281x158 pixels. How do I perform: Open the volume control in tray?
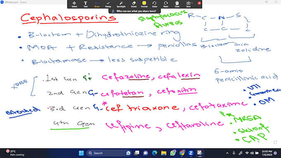click(x=252, y=153)
